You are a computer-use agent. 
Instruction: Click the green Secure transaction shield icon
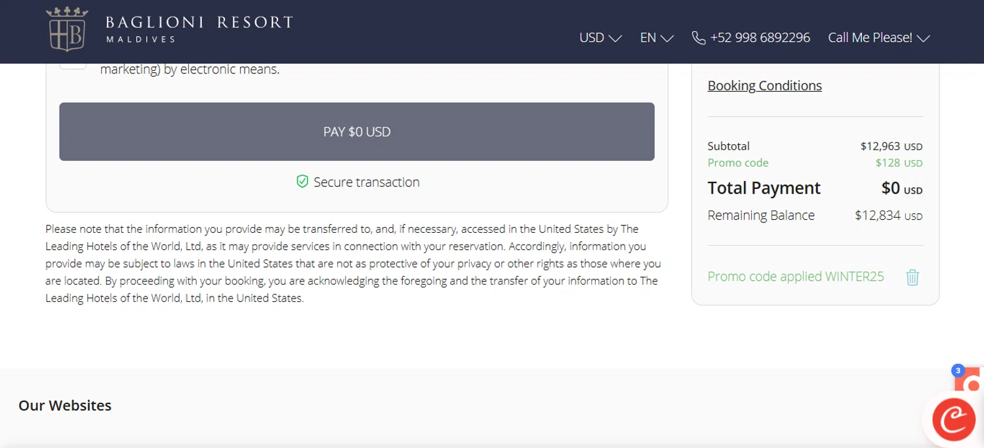point(302,182)
